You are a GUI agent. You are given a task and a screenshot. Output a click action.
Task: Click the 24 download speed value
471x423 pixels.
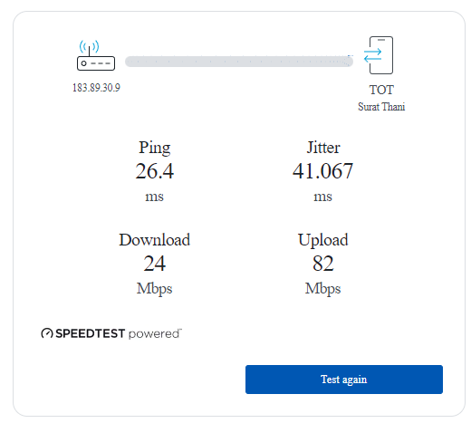154,264
